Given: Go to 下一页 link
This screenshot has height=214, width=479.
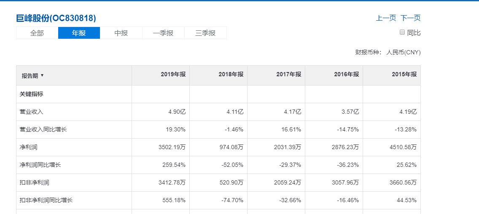Looking at the screenshot, I should coord(411,18).
